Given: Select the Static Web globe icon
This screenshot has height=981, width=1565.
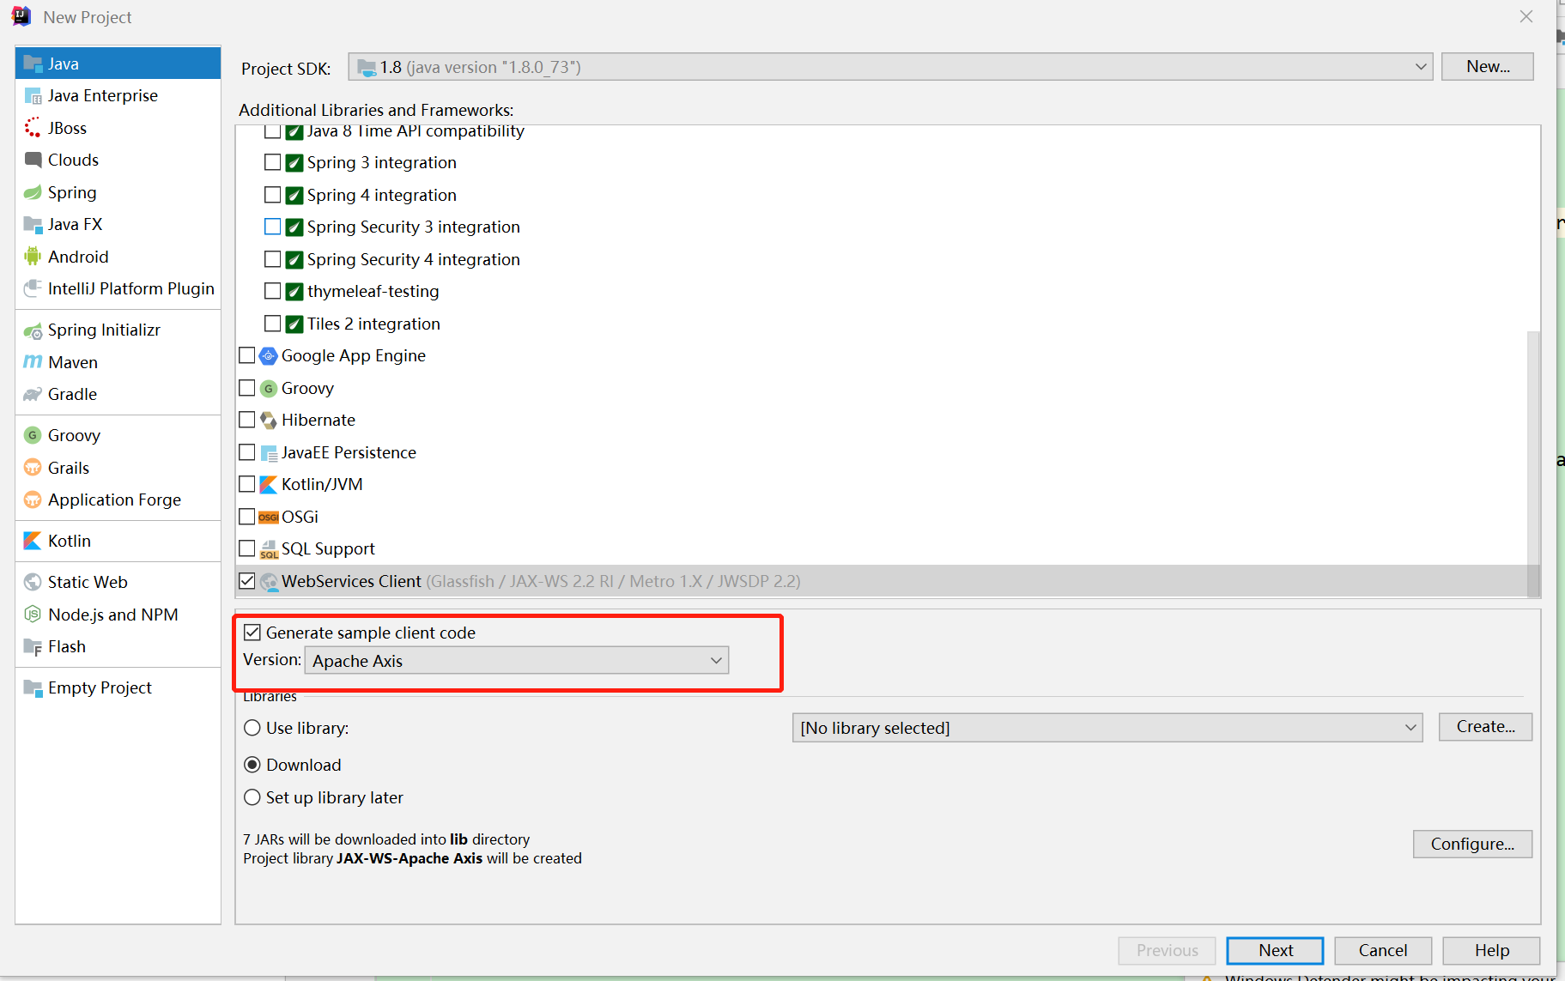Looking at the screenshot, I should (x=33, y=582).
